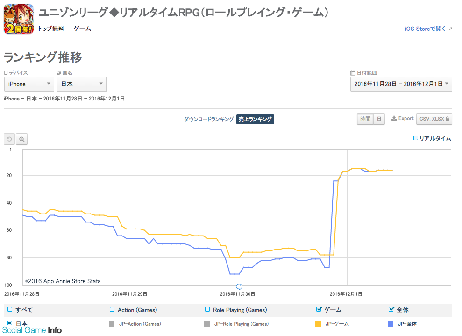Click the Unison League app icon

coord(19,19)
